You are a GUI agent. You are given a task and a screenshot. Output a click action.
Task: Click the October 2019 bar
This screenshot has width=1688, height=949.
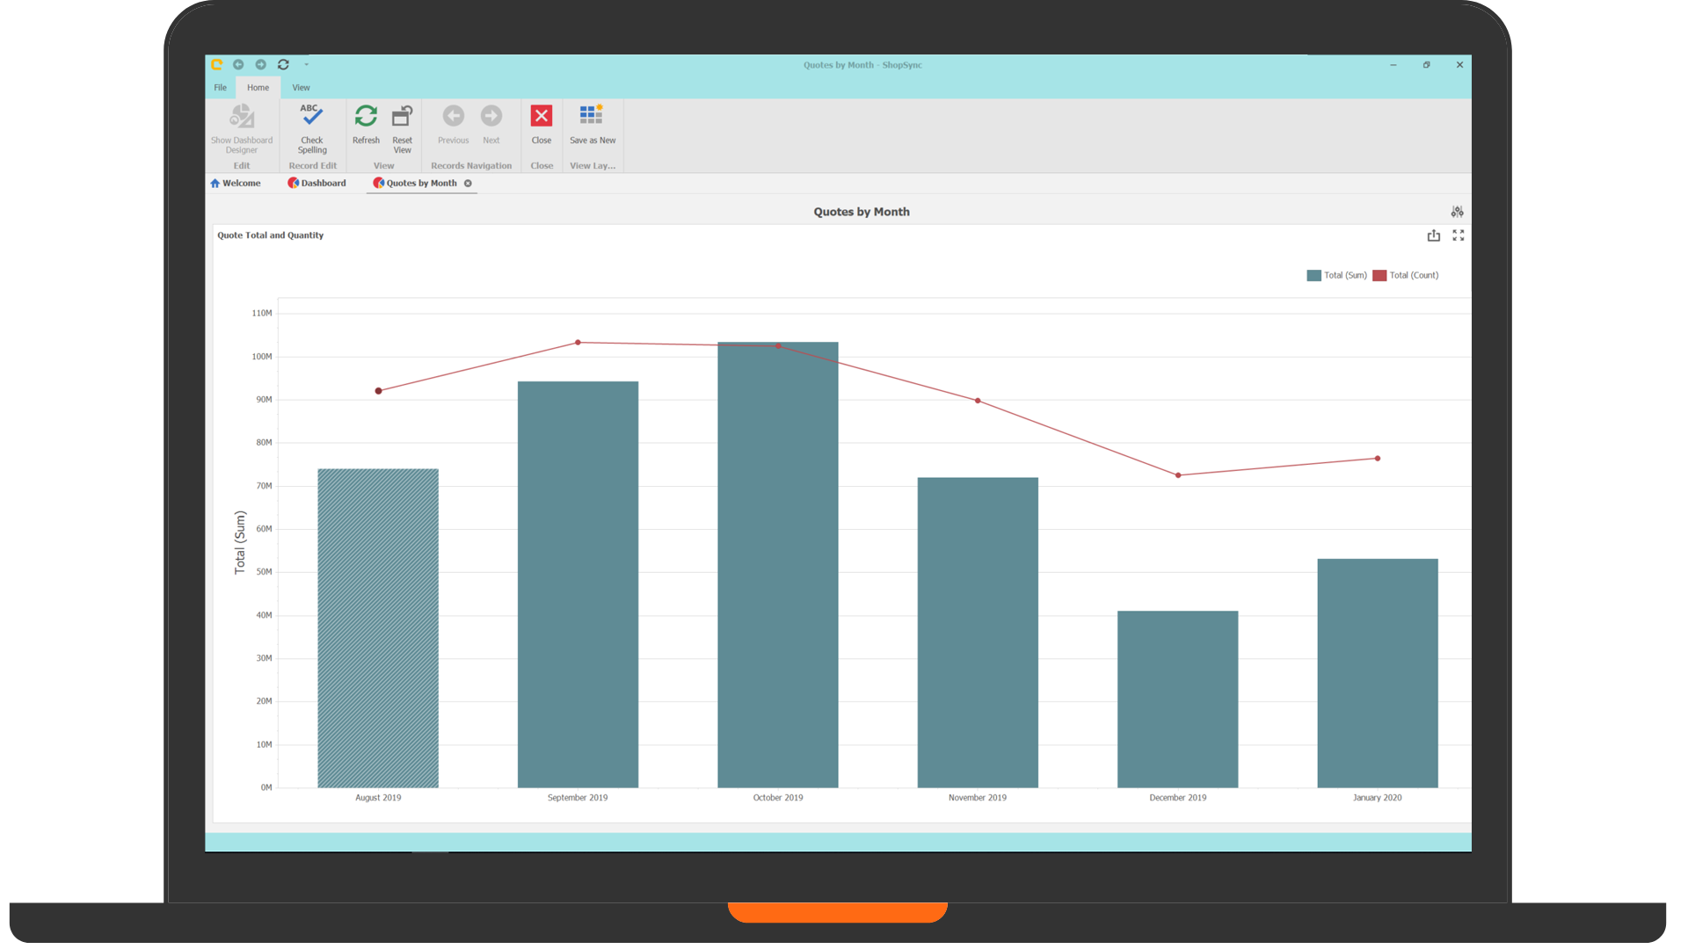coord(777,564)
